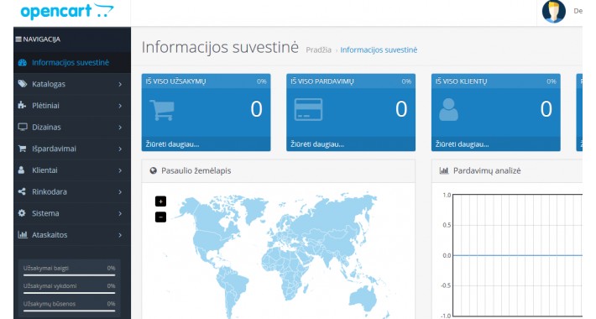Open the Rinkodara menu item

tap(72, 191)
